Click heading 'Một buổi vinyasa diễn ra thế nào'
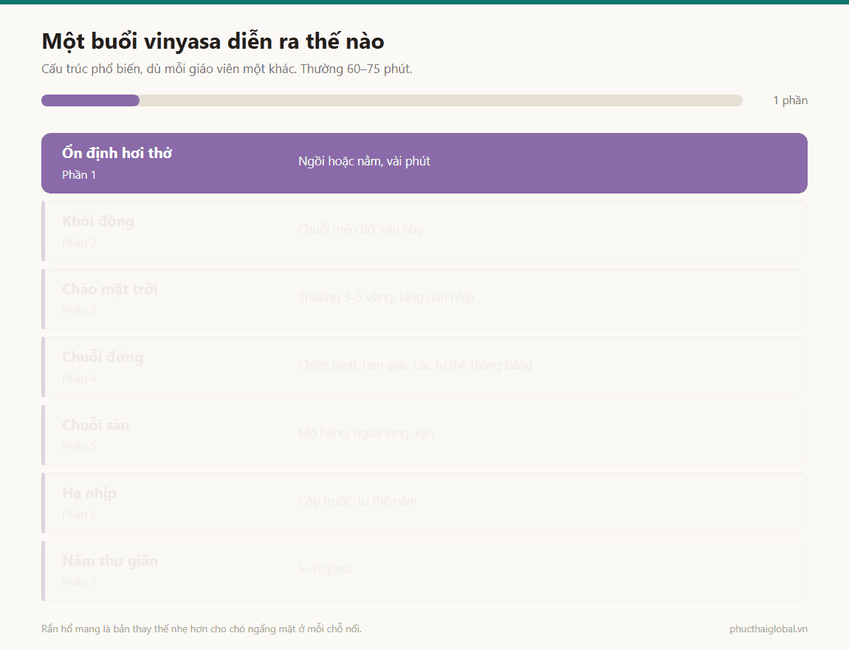 213,41
